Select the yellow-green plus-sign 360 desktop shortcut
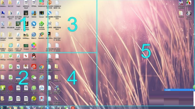 pos(34,98)
